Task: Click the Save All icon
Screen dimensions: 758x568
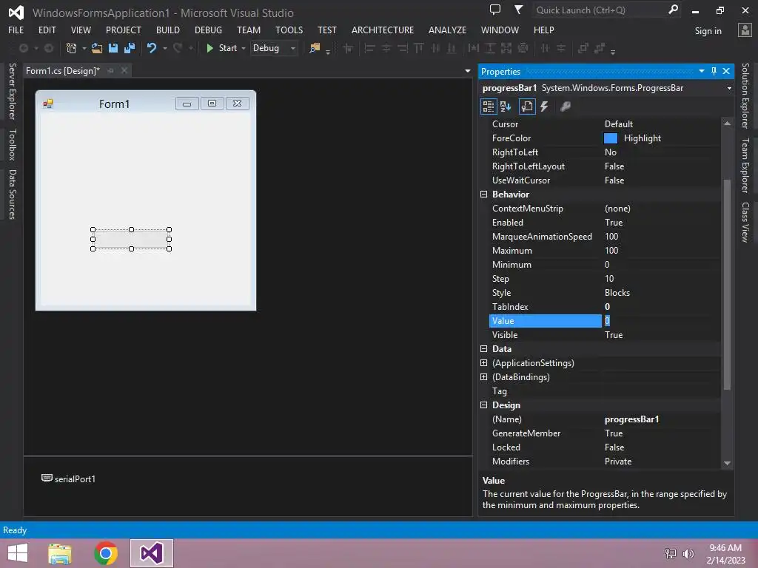Action: pos(130,48)
